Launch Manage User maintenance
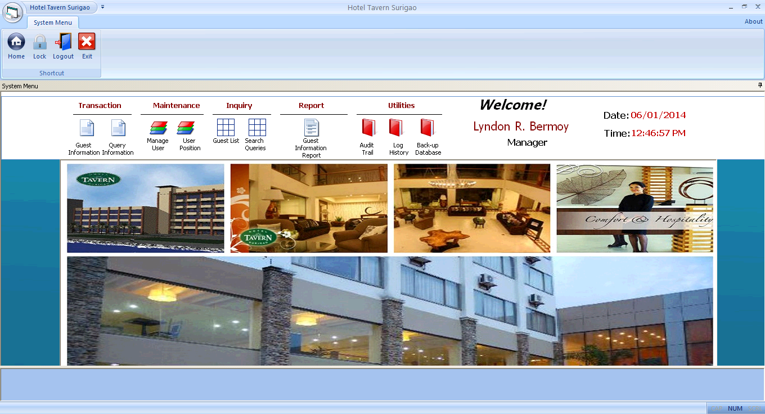Image resolution: width=765 pixels, height=414 pixels. [158, 128]
